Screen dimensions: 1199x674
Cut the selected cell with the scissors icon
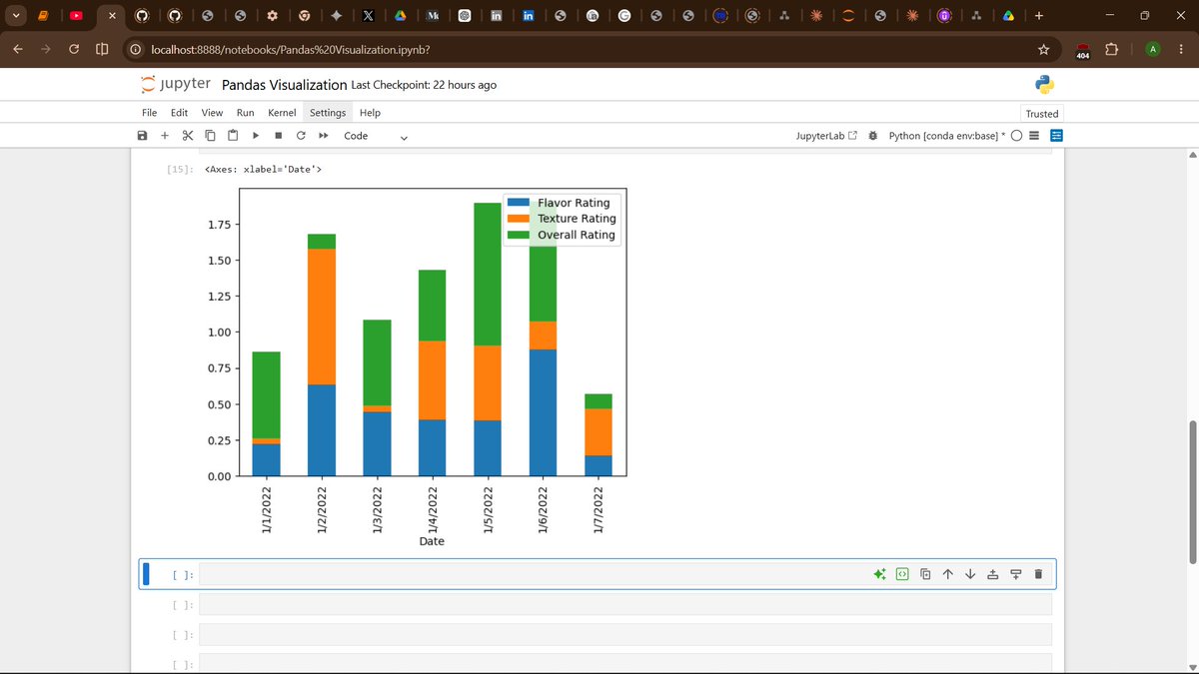coord(188,136)
